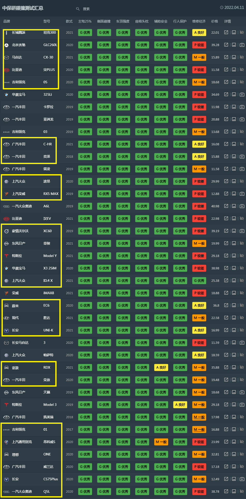Viewport: 246px width, 499px height.
Task: Play crash video for 奕泽
Action: [242, 156]
